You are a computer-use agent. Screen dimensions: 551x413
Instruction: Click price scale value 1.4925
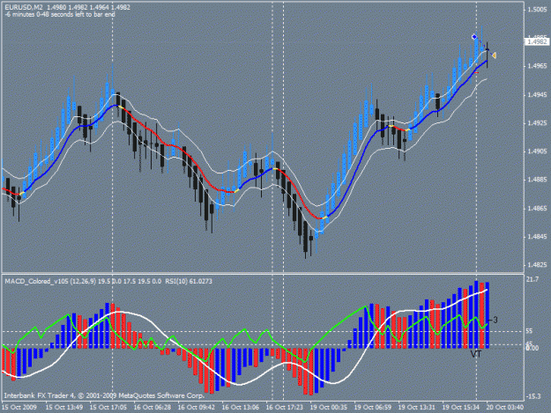pos(537,123)
